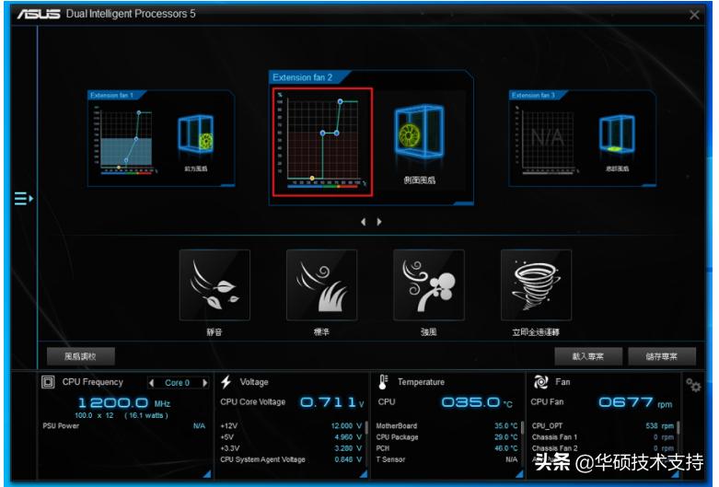This screenshot has height=487, width=719.
Task: Open the Extension fan 3 card
Action: pyautogui.click(x=580, y=138)
